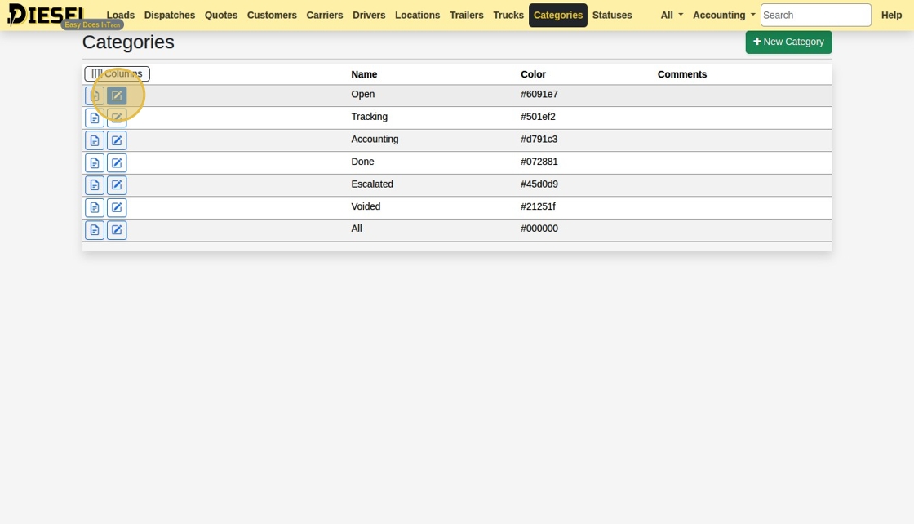
Task: Edit the All category row
Action: [x=117, y=230]
